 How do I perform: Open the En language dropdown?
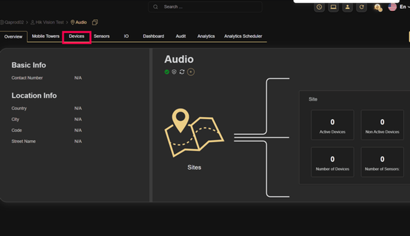click(x=404, y=7)
